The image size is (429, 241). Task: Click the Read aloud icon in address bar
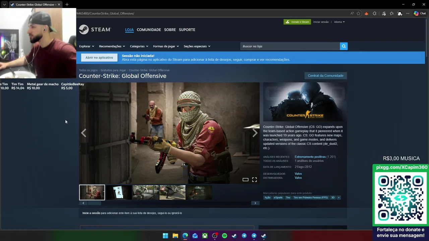click(352, 13)
